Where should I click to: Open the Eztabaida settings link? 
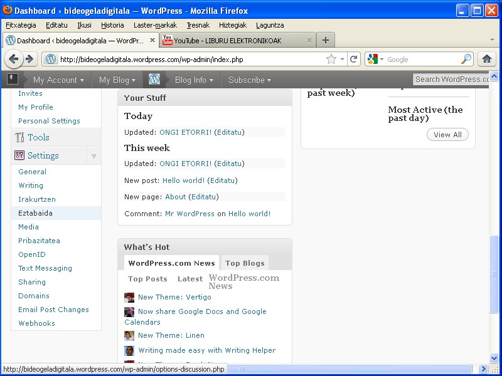click(35, 213)
